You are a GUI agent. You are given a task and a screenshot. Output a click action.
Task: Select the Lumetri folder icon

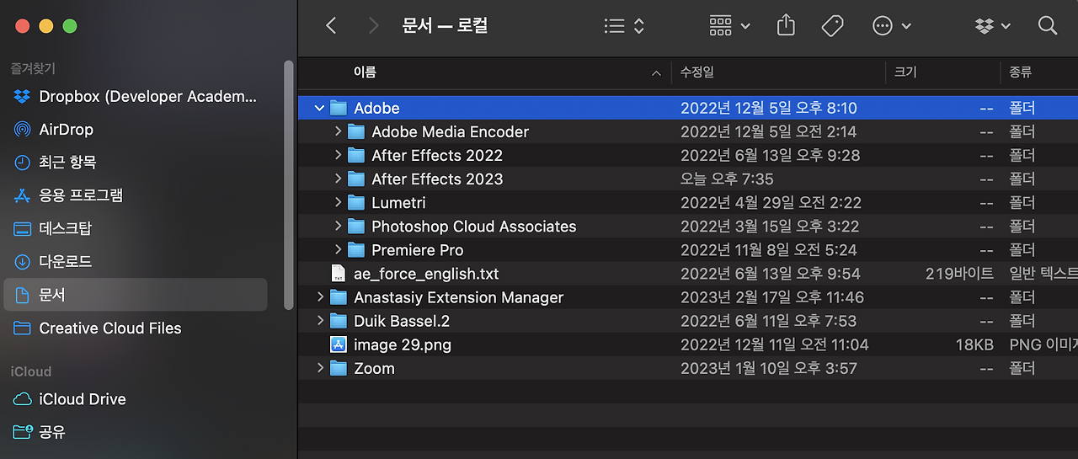[356, 202]
